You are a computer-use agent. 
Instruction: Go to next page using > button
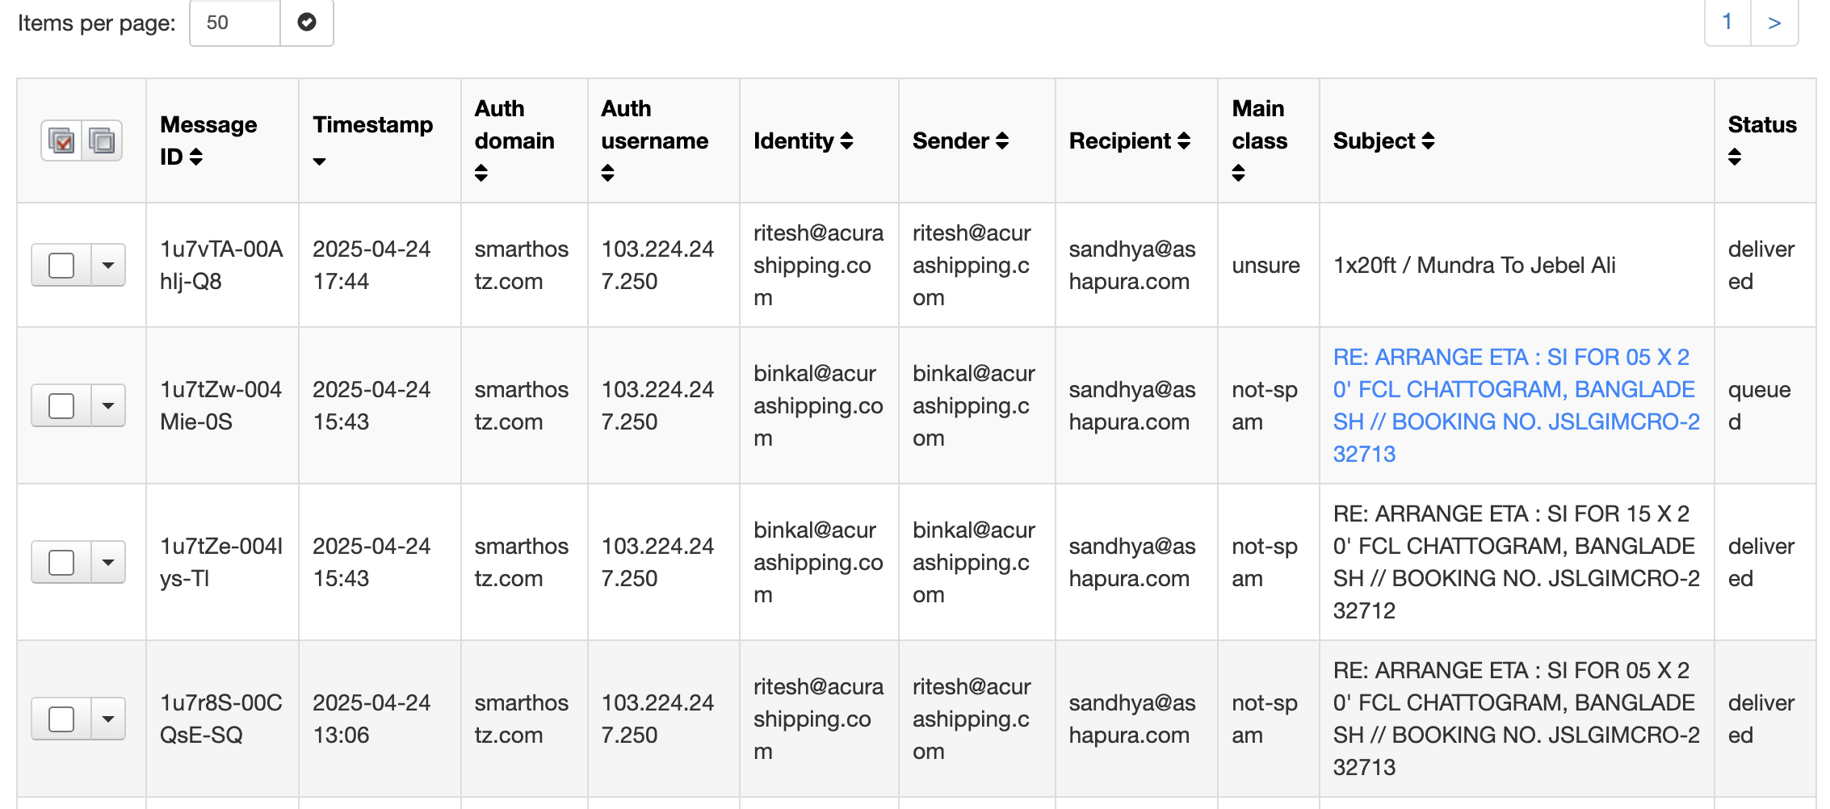pos(1774,23)
